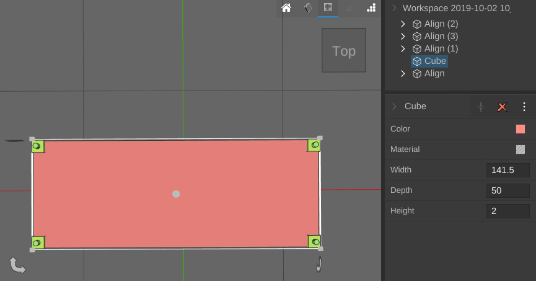Image resolution: width=536 pixels, height=281 pixels.
Task: Click the bottom-left gray corner resize handle
Action: (32, 250)
